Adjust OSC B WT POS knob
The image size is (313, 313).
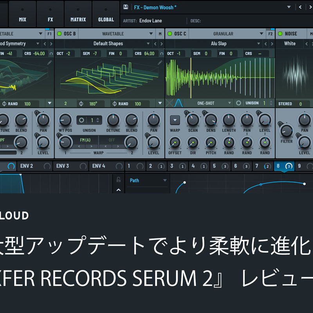tap(65, 120)
